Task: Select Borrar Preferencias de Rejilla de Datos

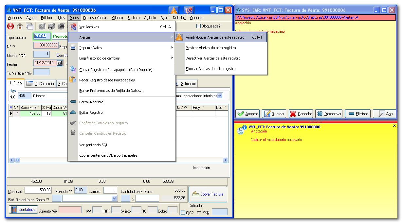Action: 112,91
